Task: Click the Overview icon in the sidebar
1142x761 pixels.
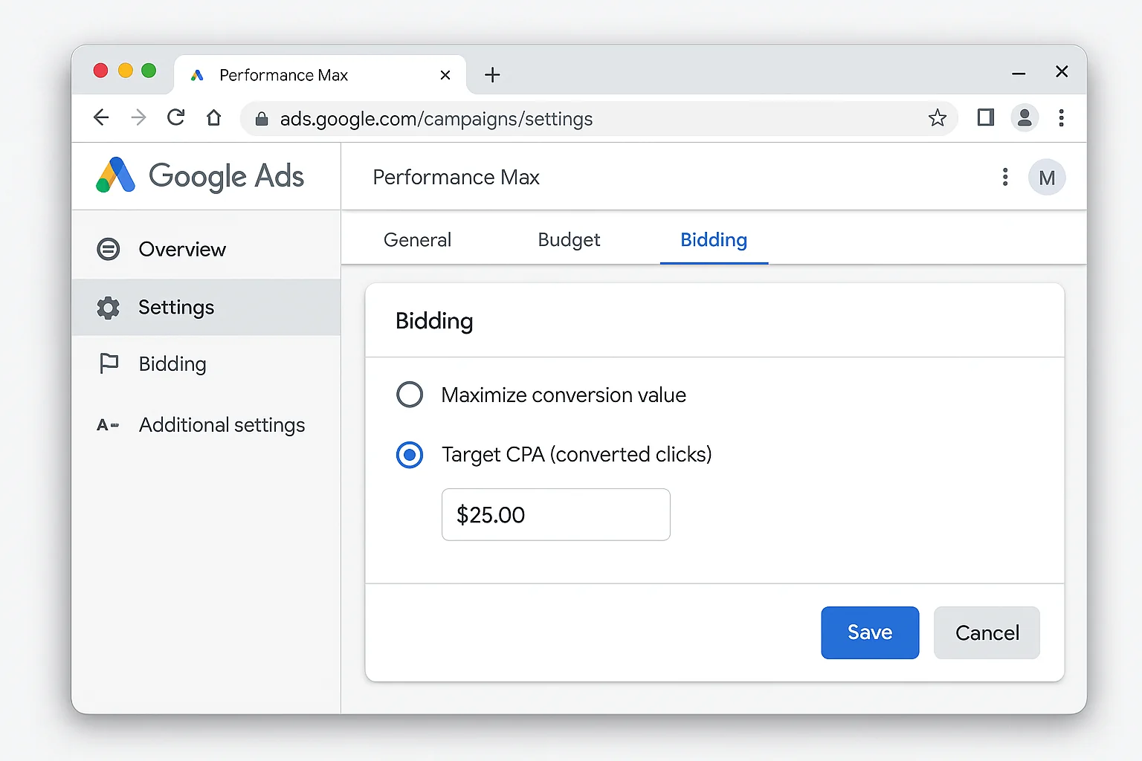Action: pos(109,249)
